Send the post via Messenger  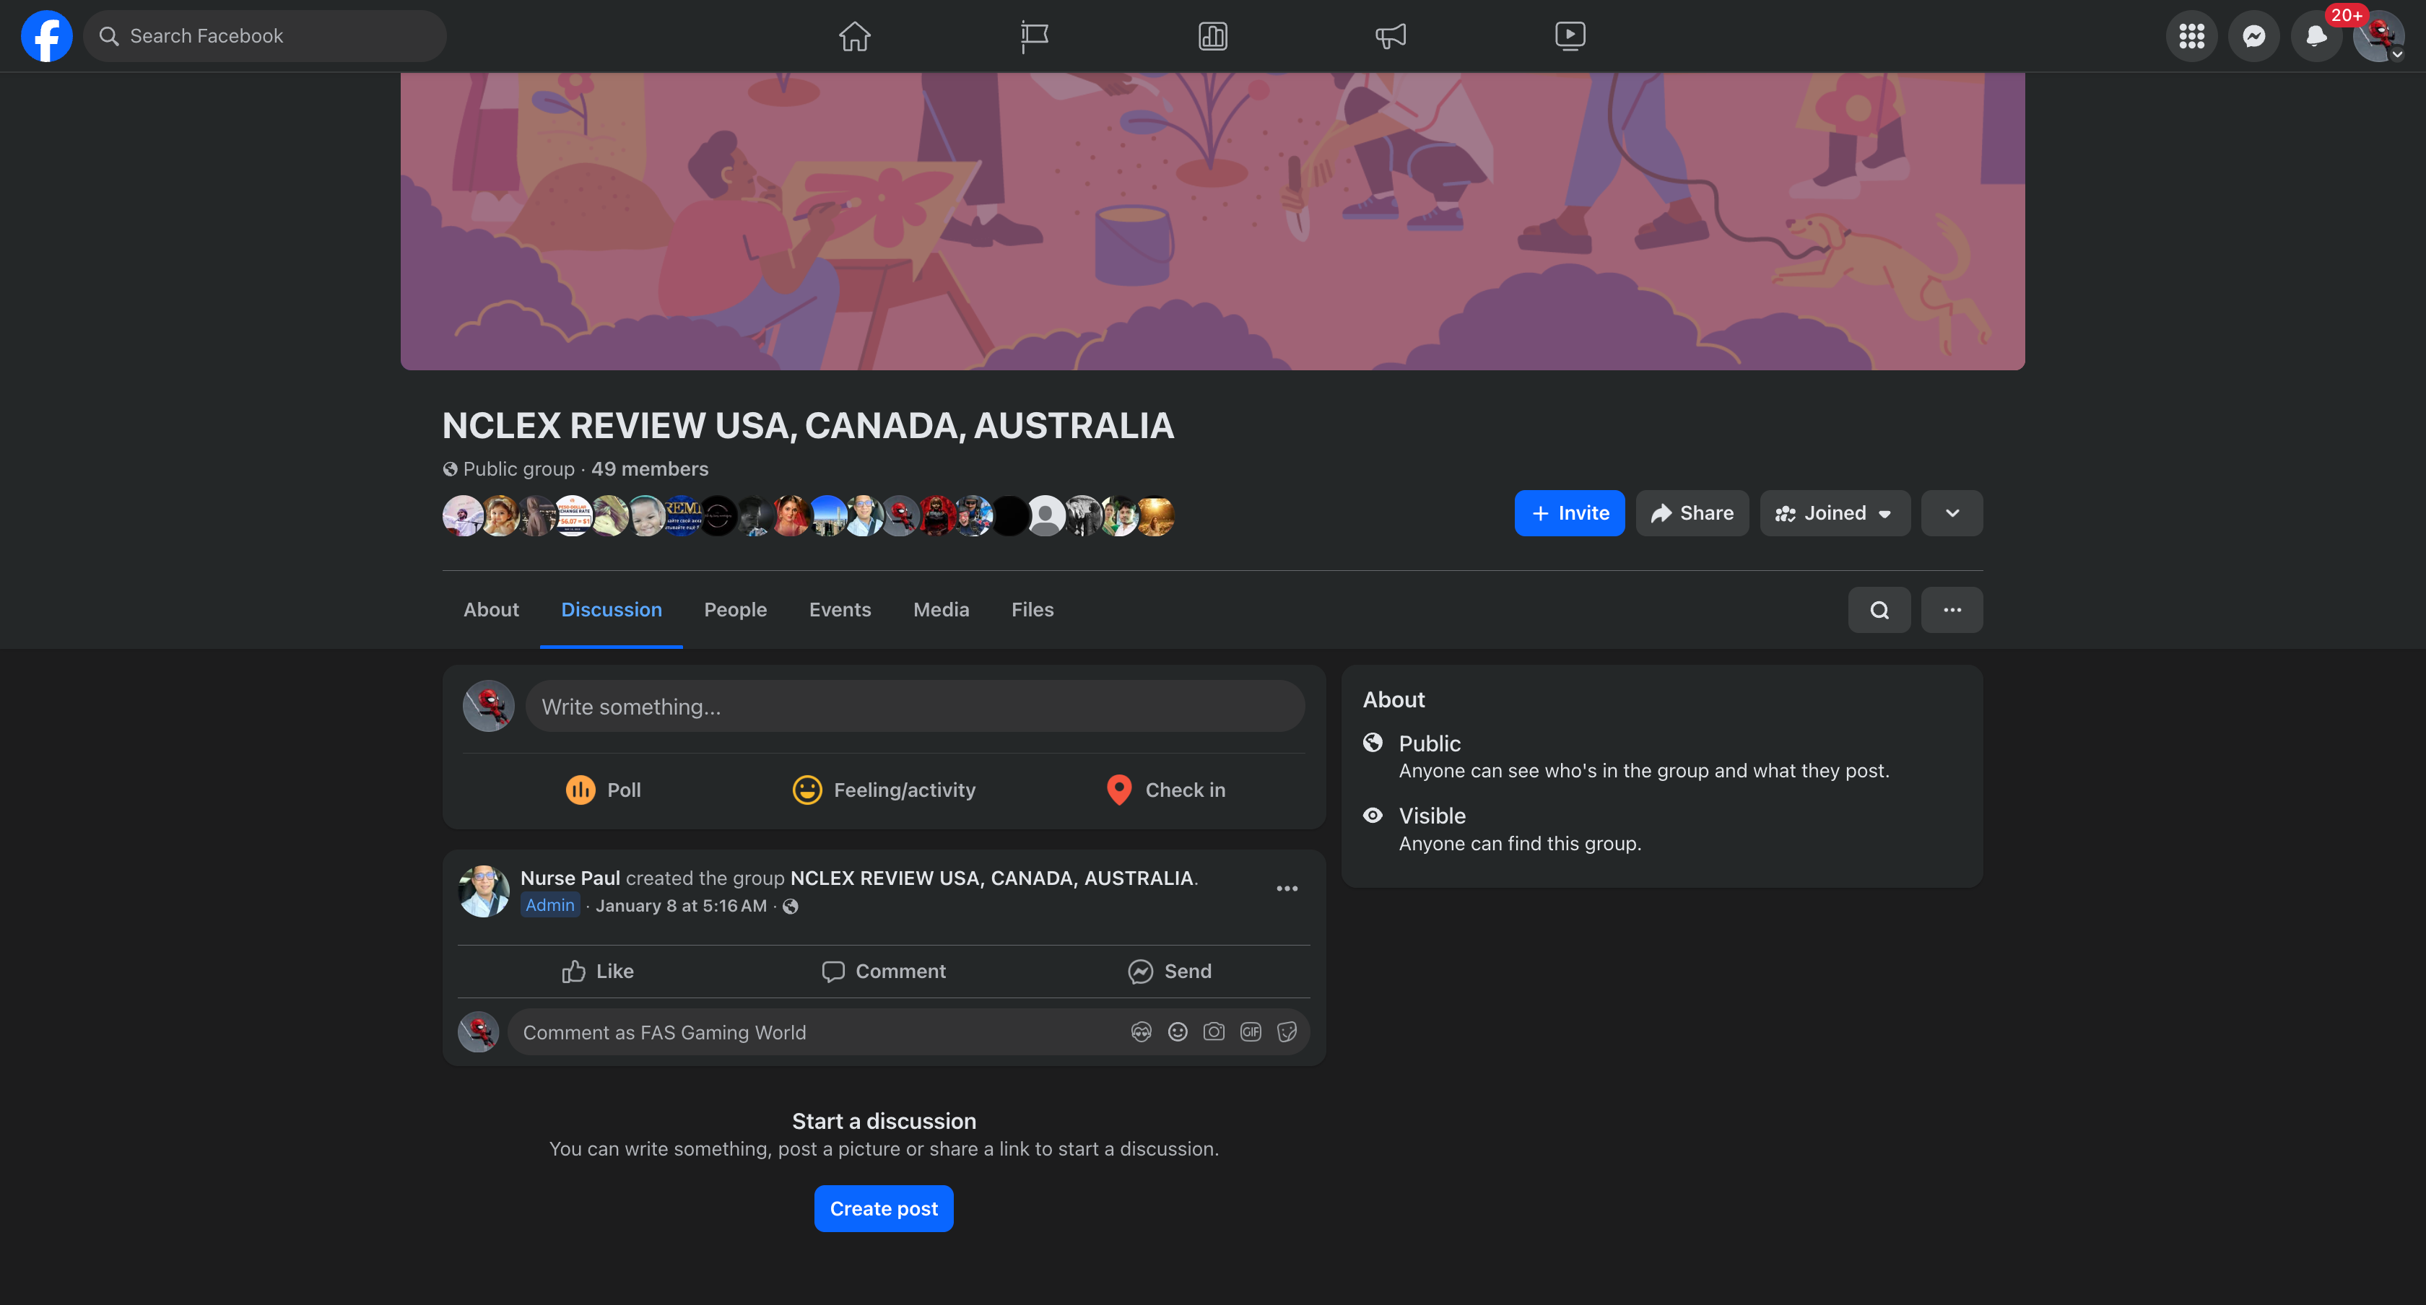click(x=1170, y=972)
